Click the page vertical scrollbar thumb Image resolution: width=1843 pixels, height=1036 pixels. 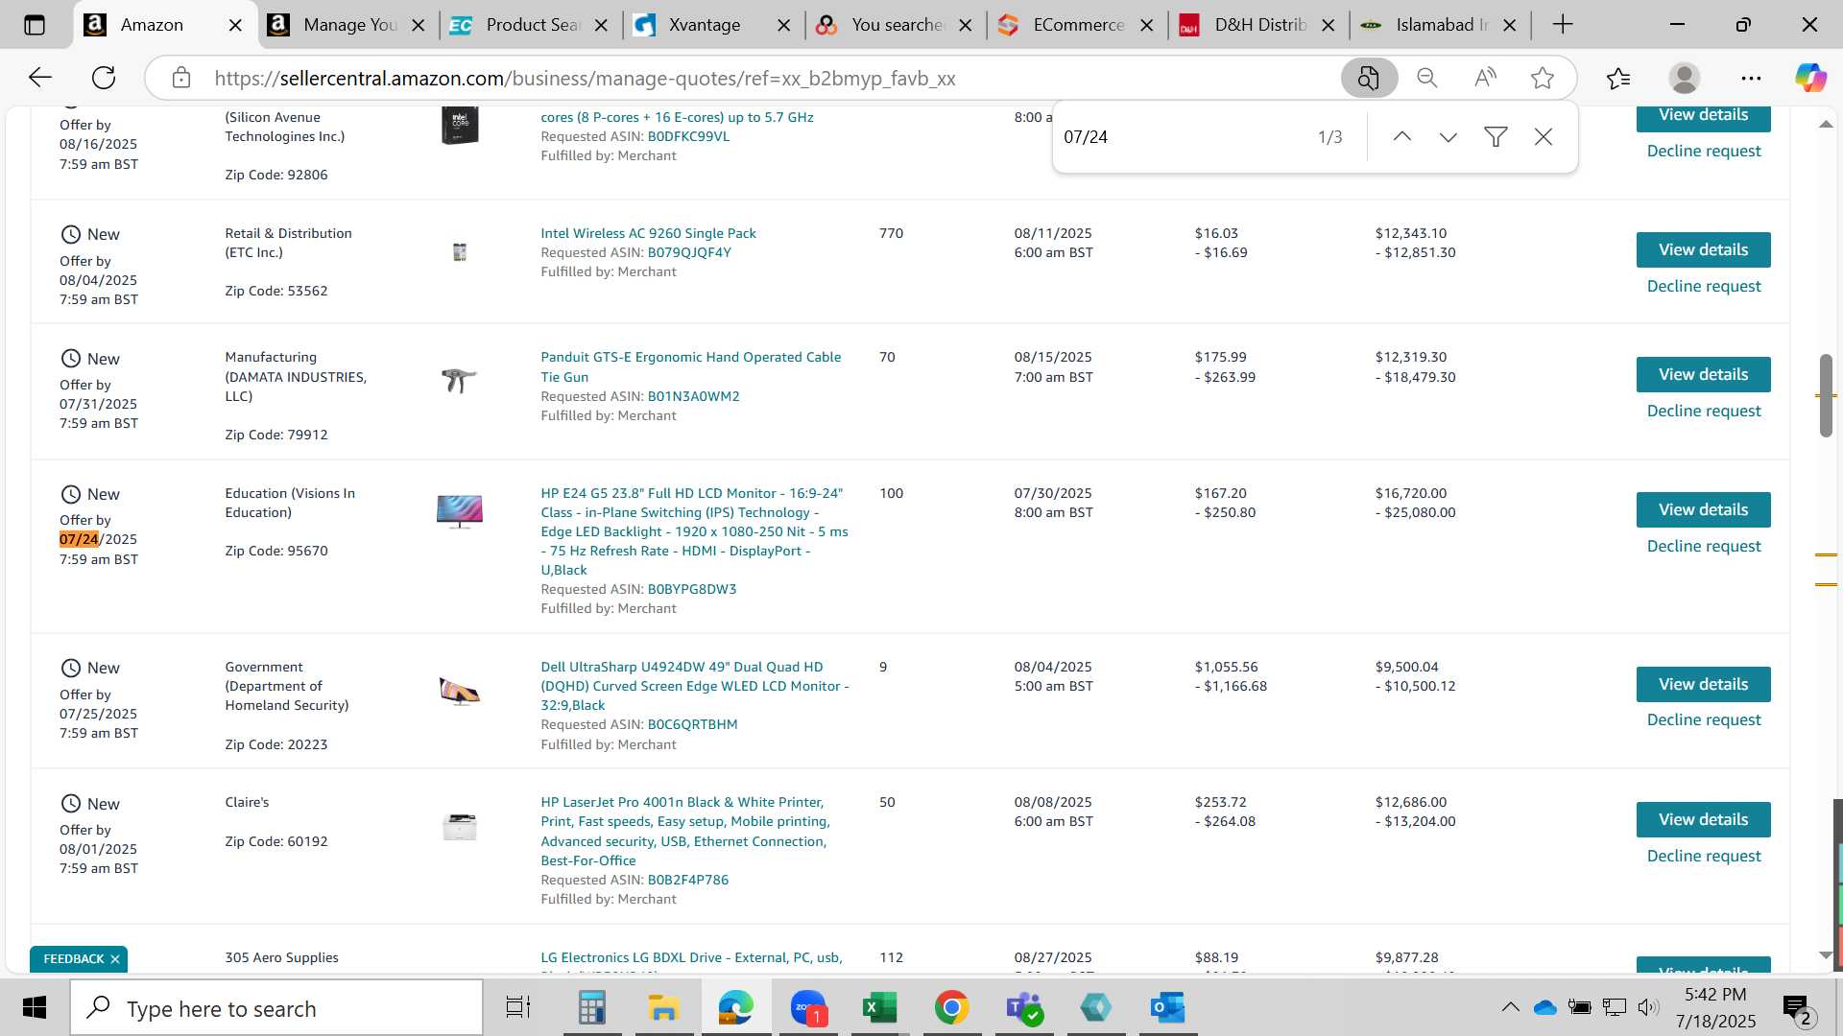pyautogui.click(x=1826, y=395)
